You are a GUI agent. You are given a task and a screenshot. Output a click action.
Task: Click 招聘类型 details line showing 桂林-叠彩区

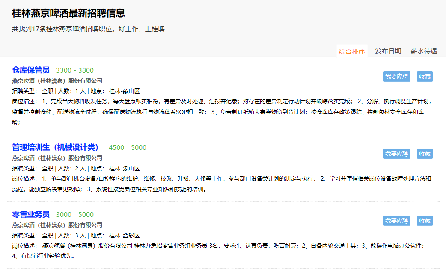76,235
